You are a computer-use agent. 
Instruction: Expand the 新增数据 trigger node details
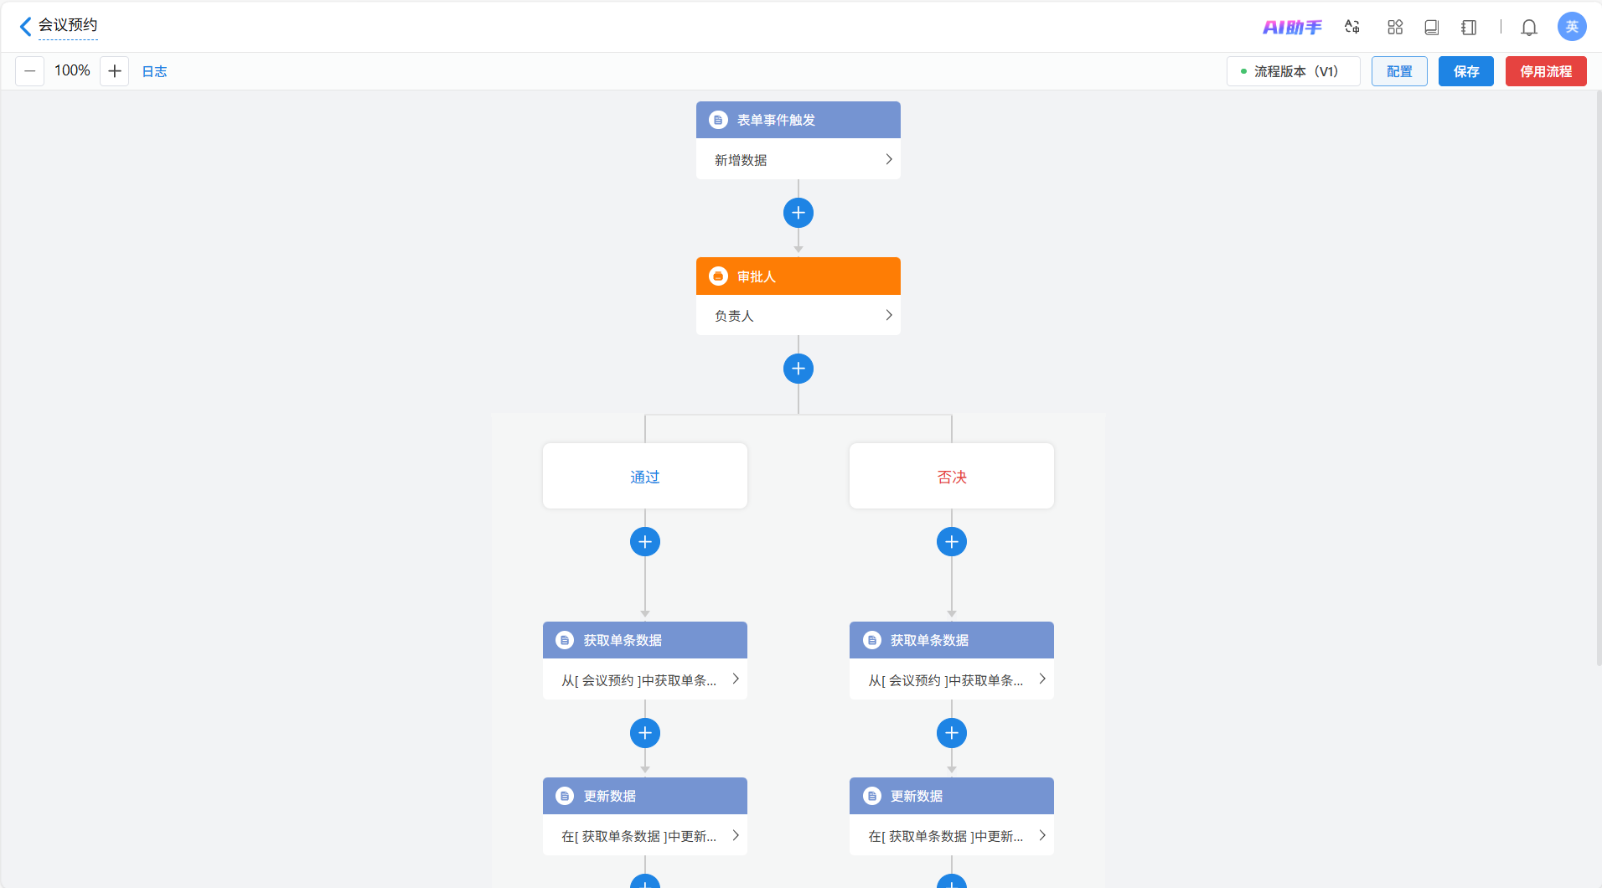(x=798, y=159)
